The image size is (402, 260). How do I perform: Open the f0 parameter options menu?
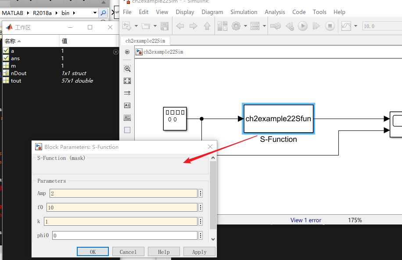[x=201, y=207]
